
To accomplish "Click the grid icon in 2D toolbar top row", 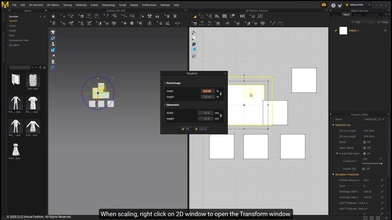I will click(260, 16).
